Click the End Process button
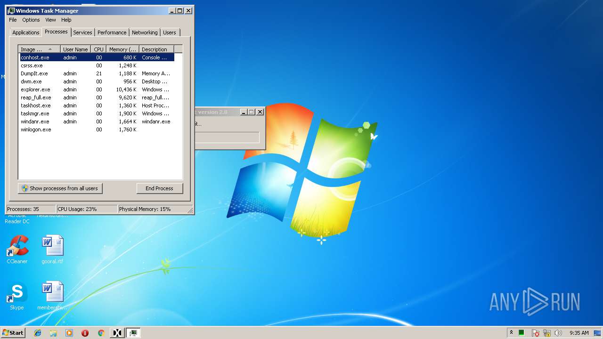The width and height of the screenshot is (603, 339). 159,188
